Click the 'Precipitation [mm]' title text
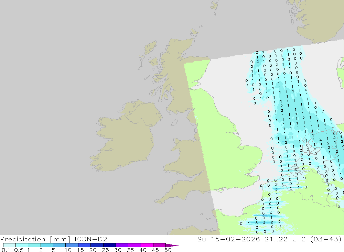The image size is (344, 252). click(35, 239)
